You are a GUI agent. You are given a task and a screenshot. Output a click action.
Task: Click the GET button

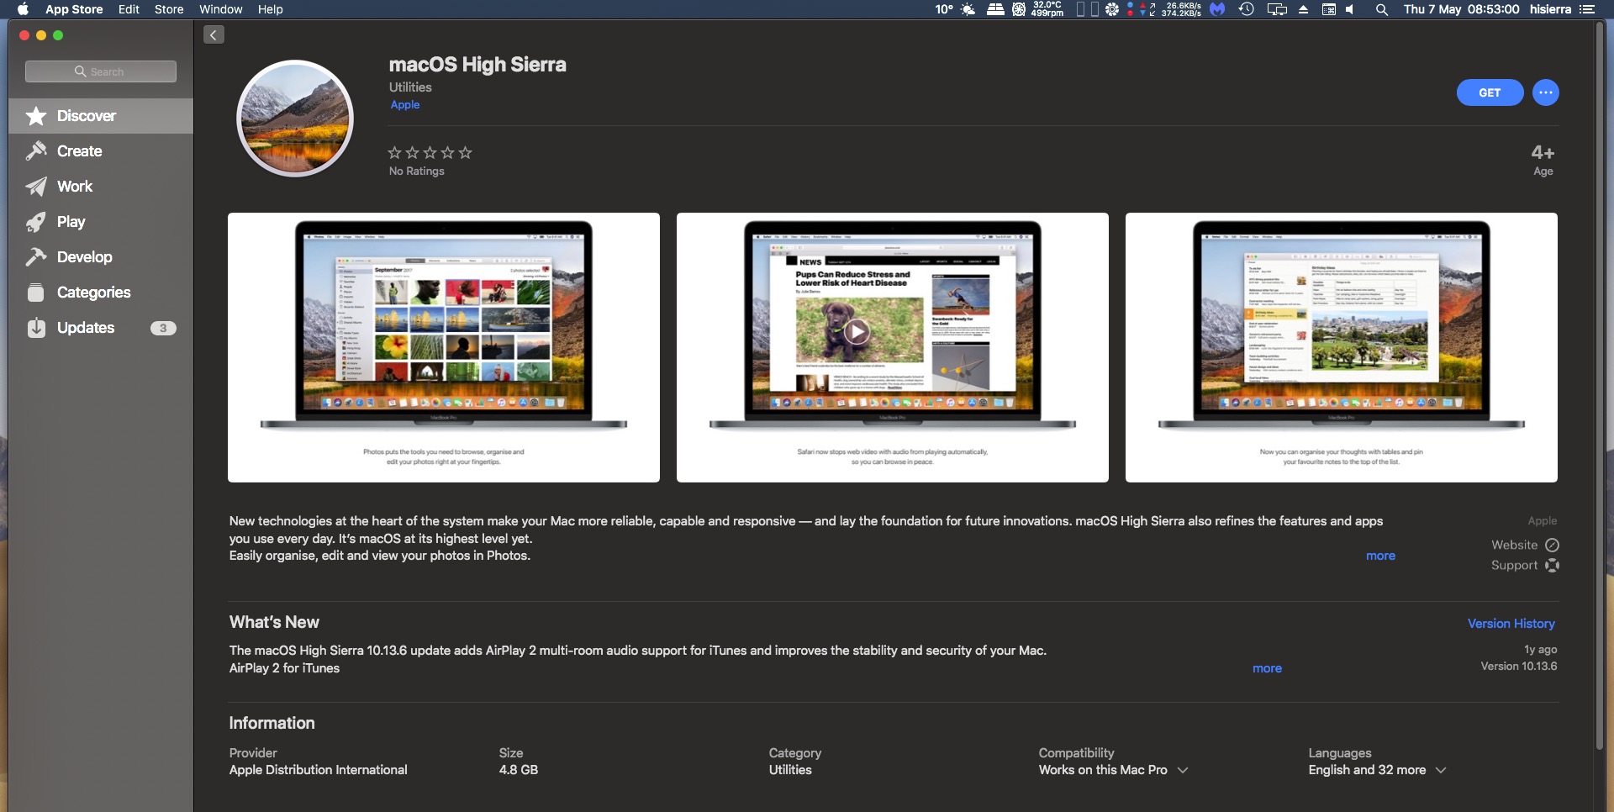[1490, 92]
